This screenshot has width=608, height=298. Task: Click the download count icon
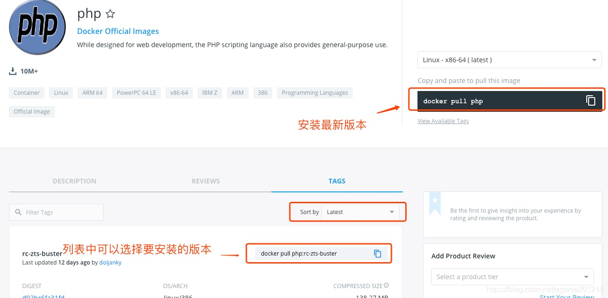tap(13, 71)
